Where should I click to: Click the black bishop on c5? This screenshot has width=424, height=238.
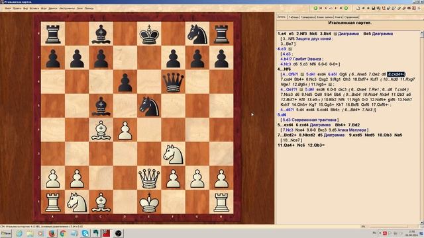click(101, 106)
